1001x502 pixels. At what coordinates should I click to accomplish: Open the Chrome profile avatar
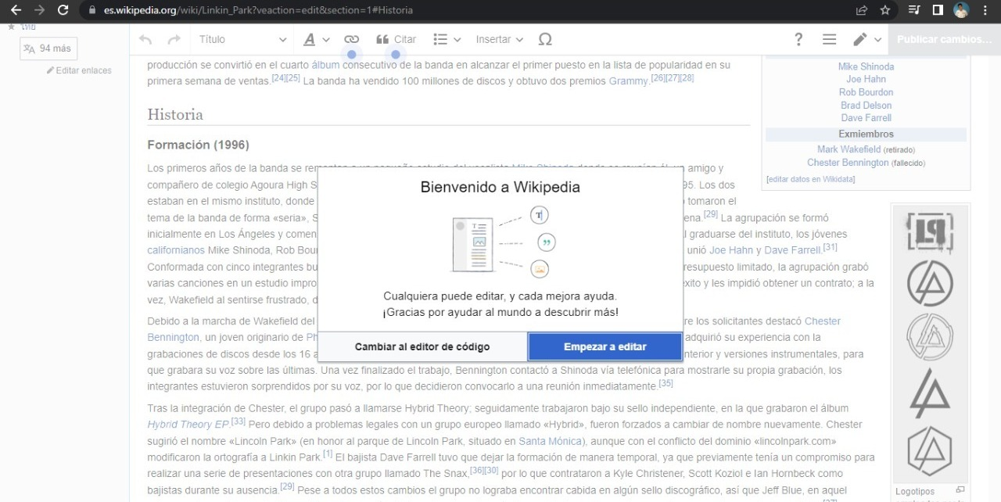[961, 10]
